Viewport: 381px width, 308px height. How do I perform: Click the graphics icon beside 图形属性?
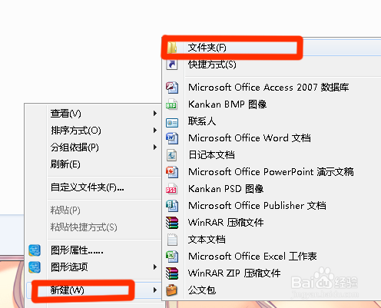(x=35, y=250)
